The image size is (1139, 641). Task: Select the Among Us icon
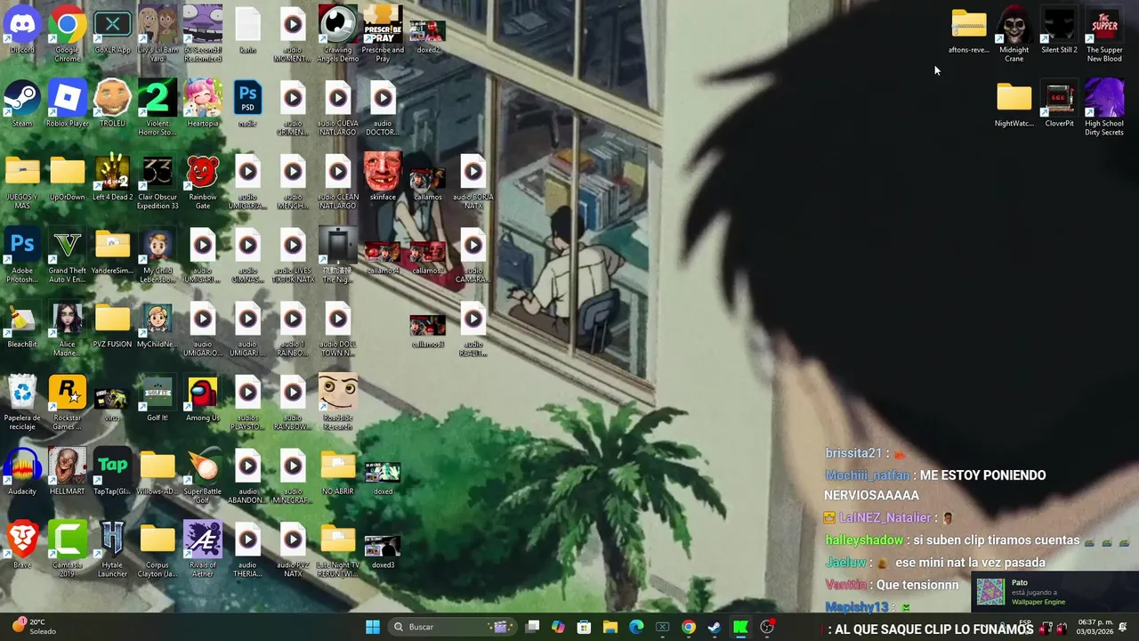pos(203,398)
